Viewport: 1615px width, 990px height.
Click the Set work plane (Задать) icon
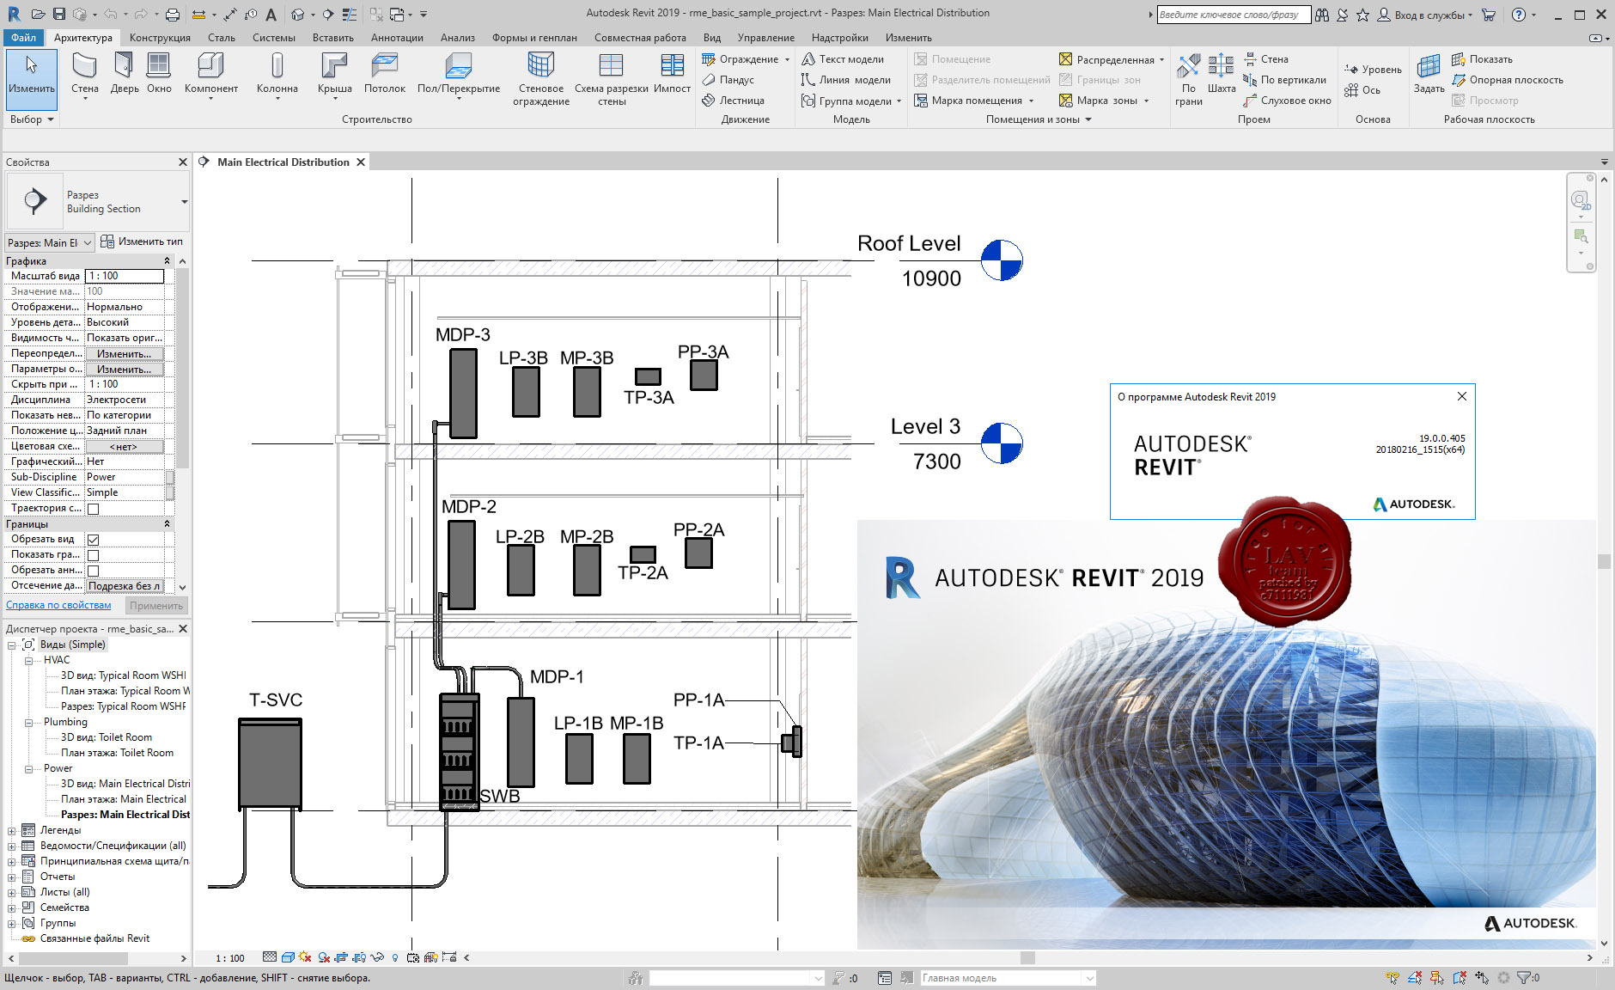click(x=1429, y=74)
